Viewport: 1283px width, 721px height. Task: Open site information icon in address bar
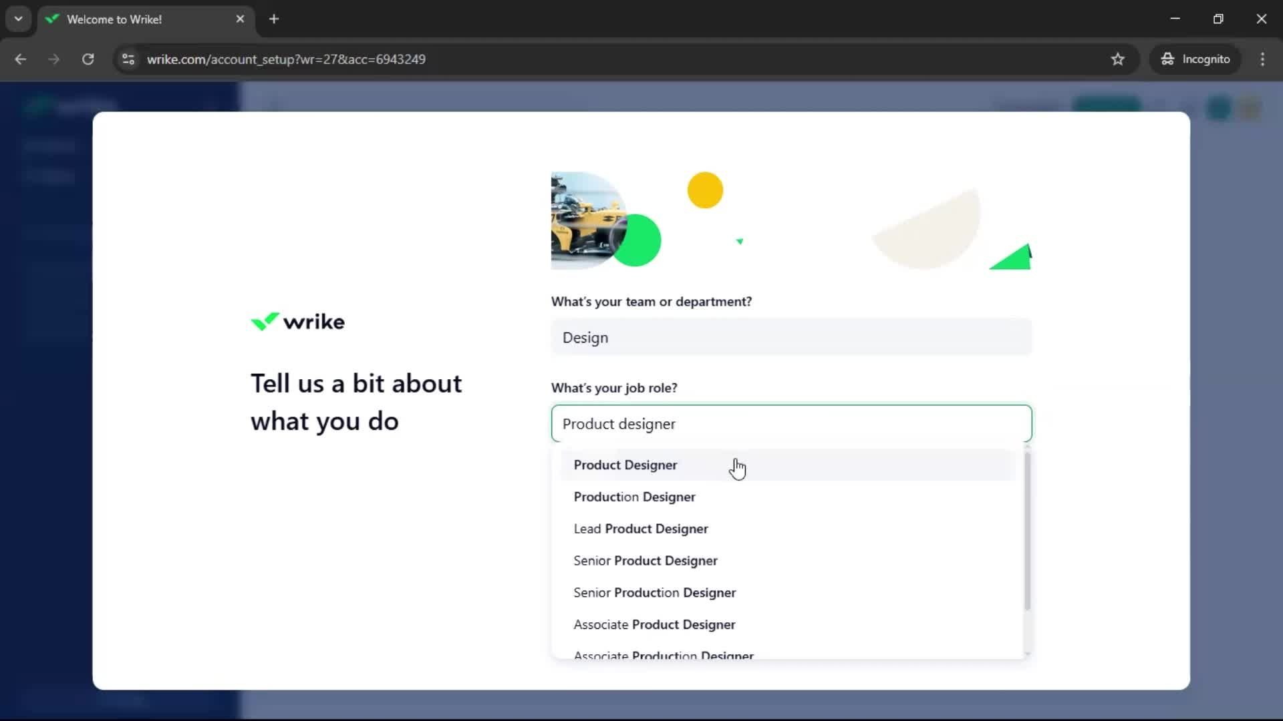[128, 59]
